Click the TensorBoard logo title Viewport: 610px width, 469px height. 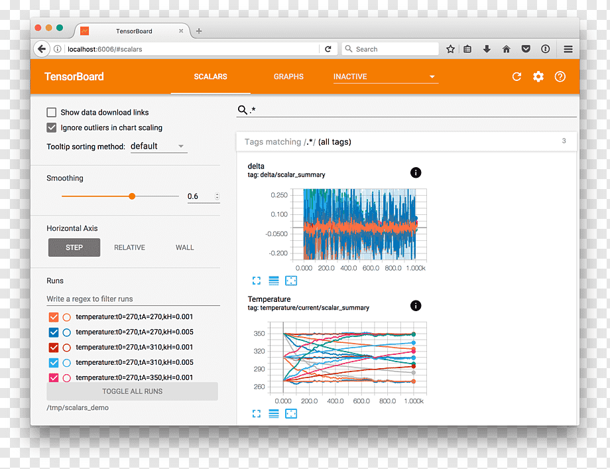point(74,77)
